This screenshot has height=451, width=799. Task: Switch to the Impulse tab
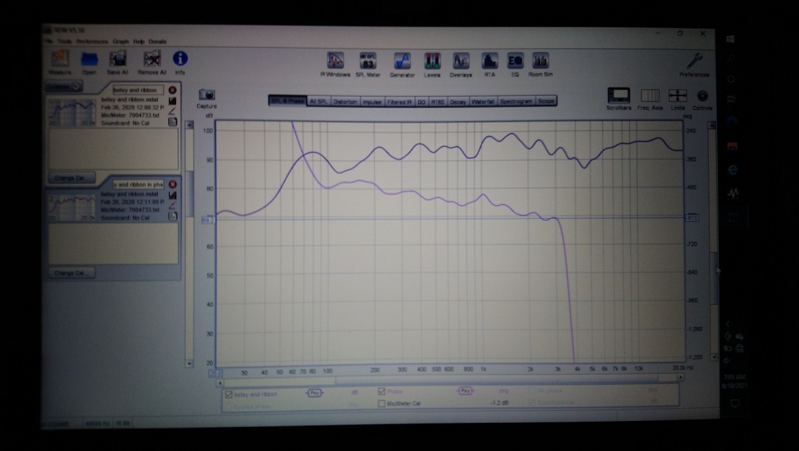tap(372, 102)
